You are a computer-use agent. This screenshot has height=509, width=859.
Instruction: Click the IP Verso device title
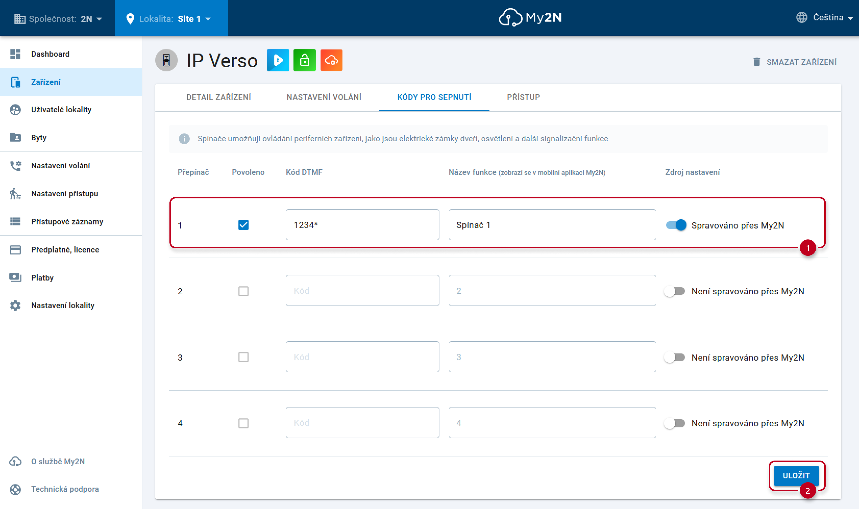click(x=222, y=61)
